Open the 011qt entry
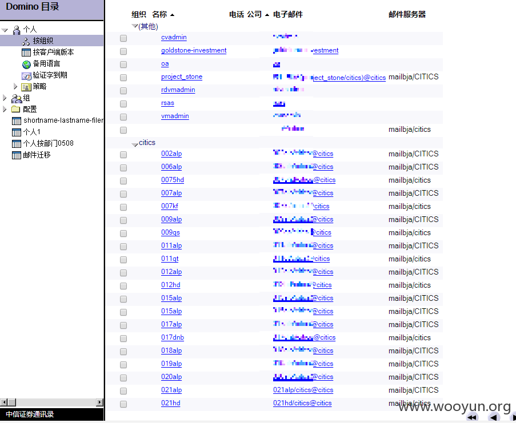Viewport: 516px width, 423px height. click(x=170, y=259)
